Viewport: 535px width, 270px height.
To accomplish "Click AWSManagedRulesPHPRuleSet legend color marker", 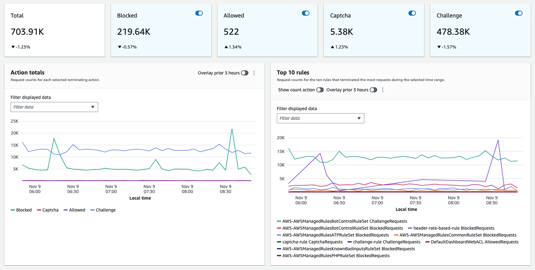I will pyautogui.click(x=279, y=256).
